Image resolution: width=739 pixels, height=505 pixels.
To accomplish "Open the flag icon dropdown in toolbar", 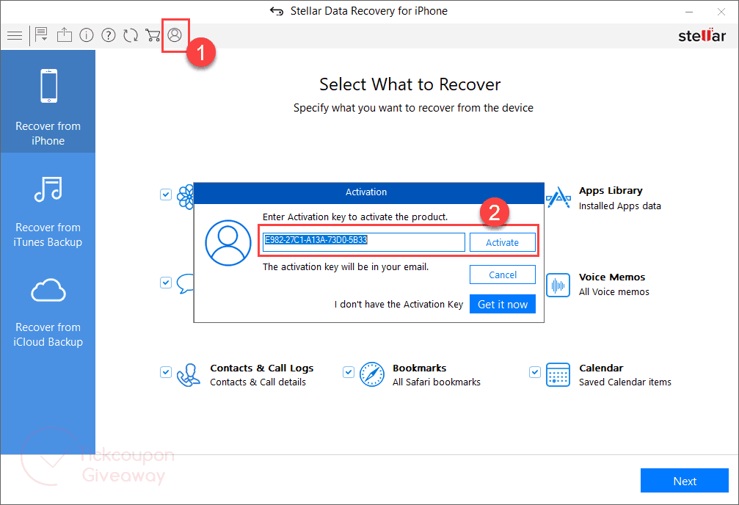I will click(41, 35).
